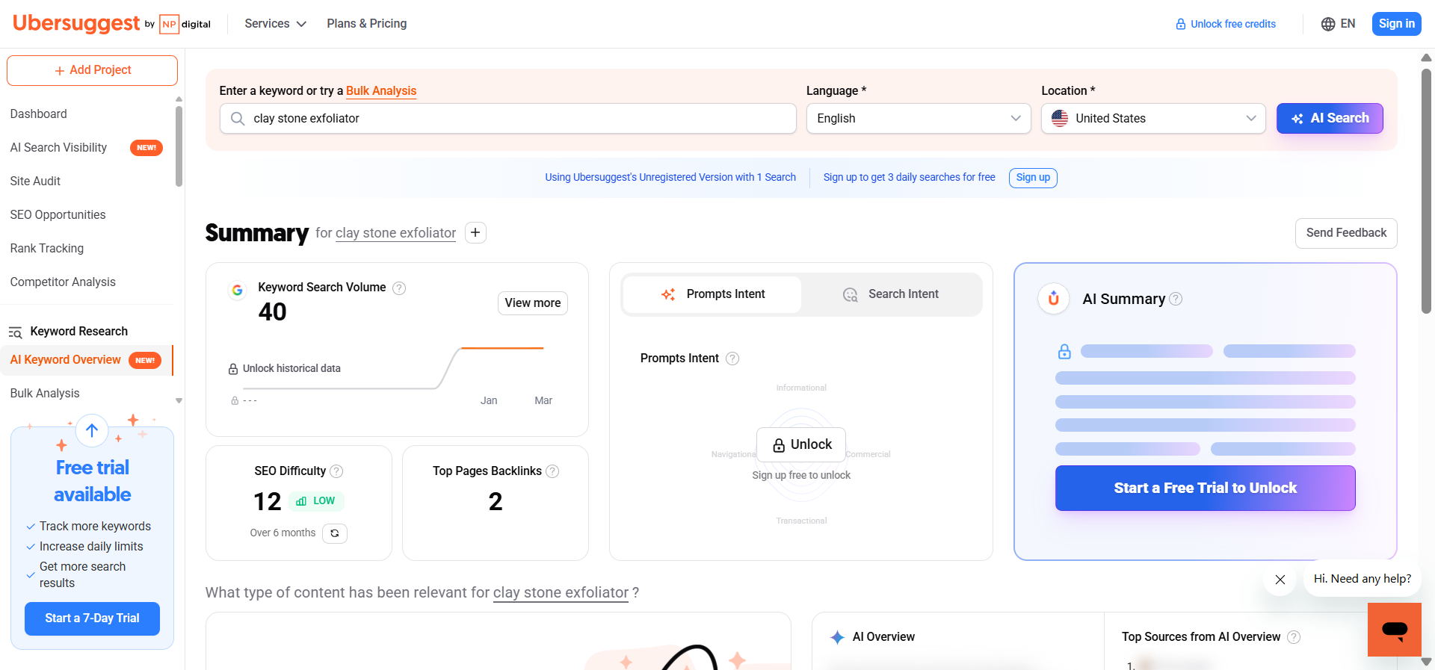Open Bulk Analysis in the sidebar

[x=45, y=394]
